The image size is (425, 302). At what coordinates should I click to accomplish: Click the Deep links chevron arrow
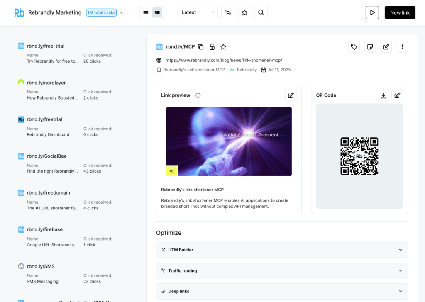(x=401, y=291)
